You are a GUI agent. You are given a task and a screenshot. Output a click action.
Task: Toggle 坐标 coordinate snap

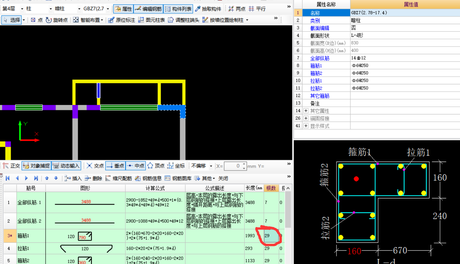point(176,166)
